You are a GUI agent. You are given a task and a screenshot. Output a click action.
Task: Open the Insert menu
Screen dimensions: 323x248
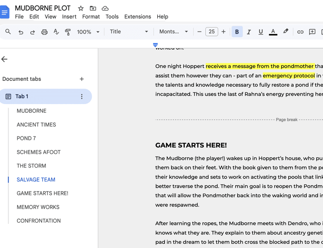pyautogui.click(x=69, y=17)
